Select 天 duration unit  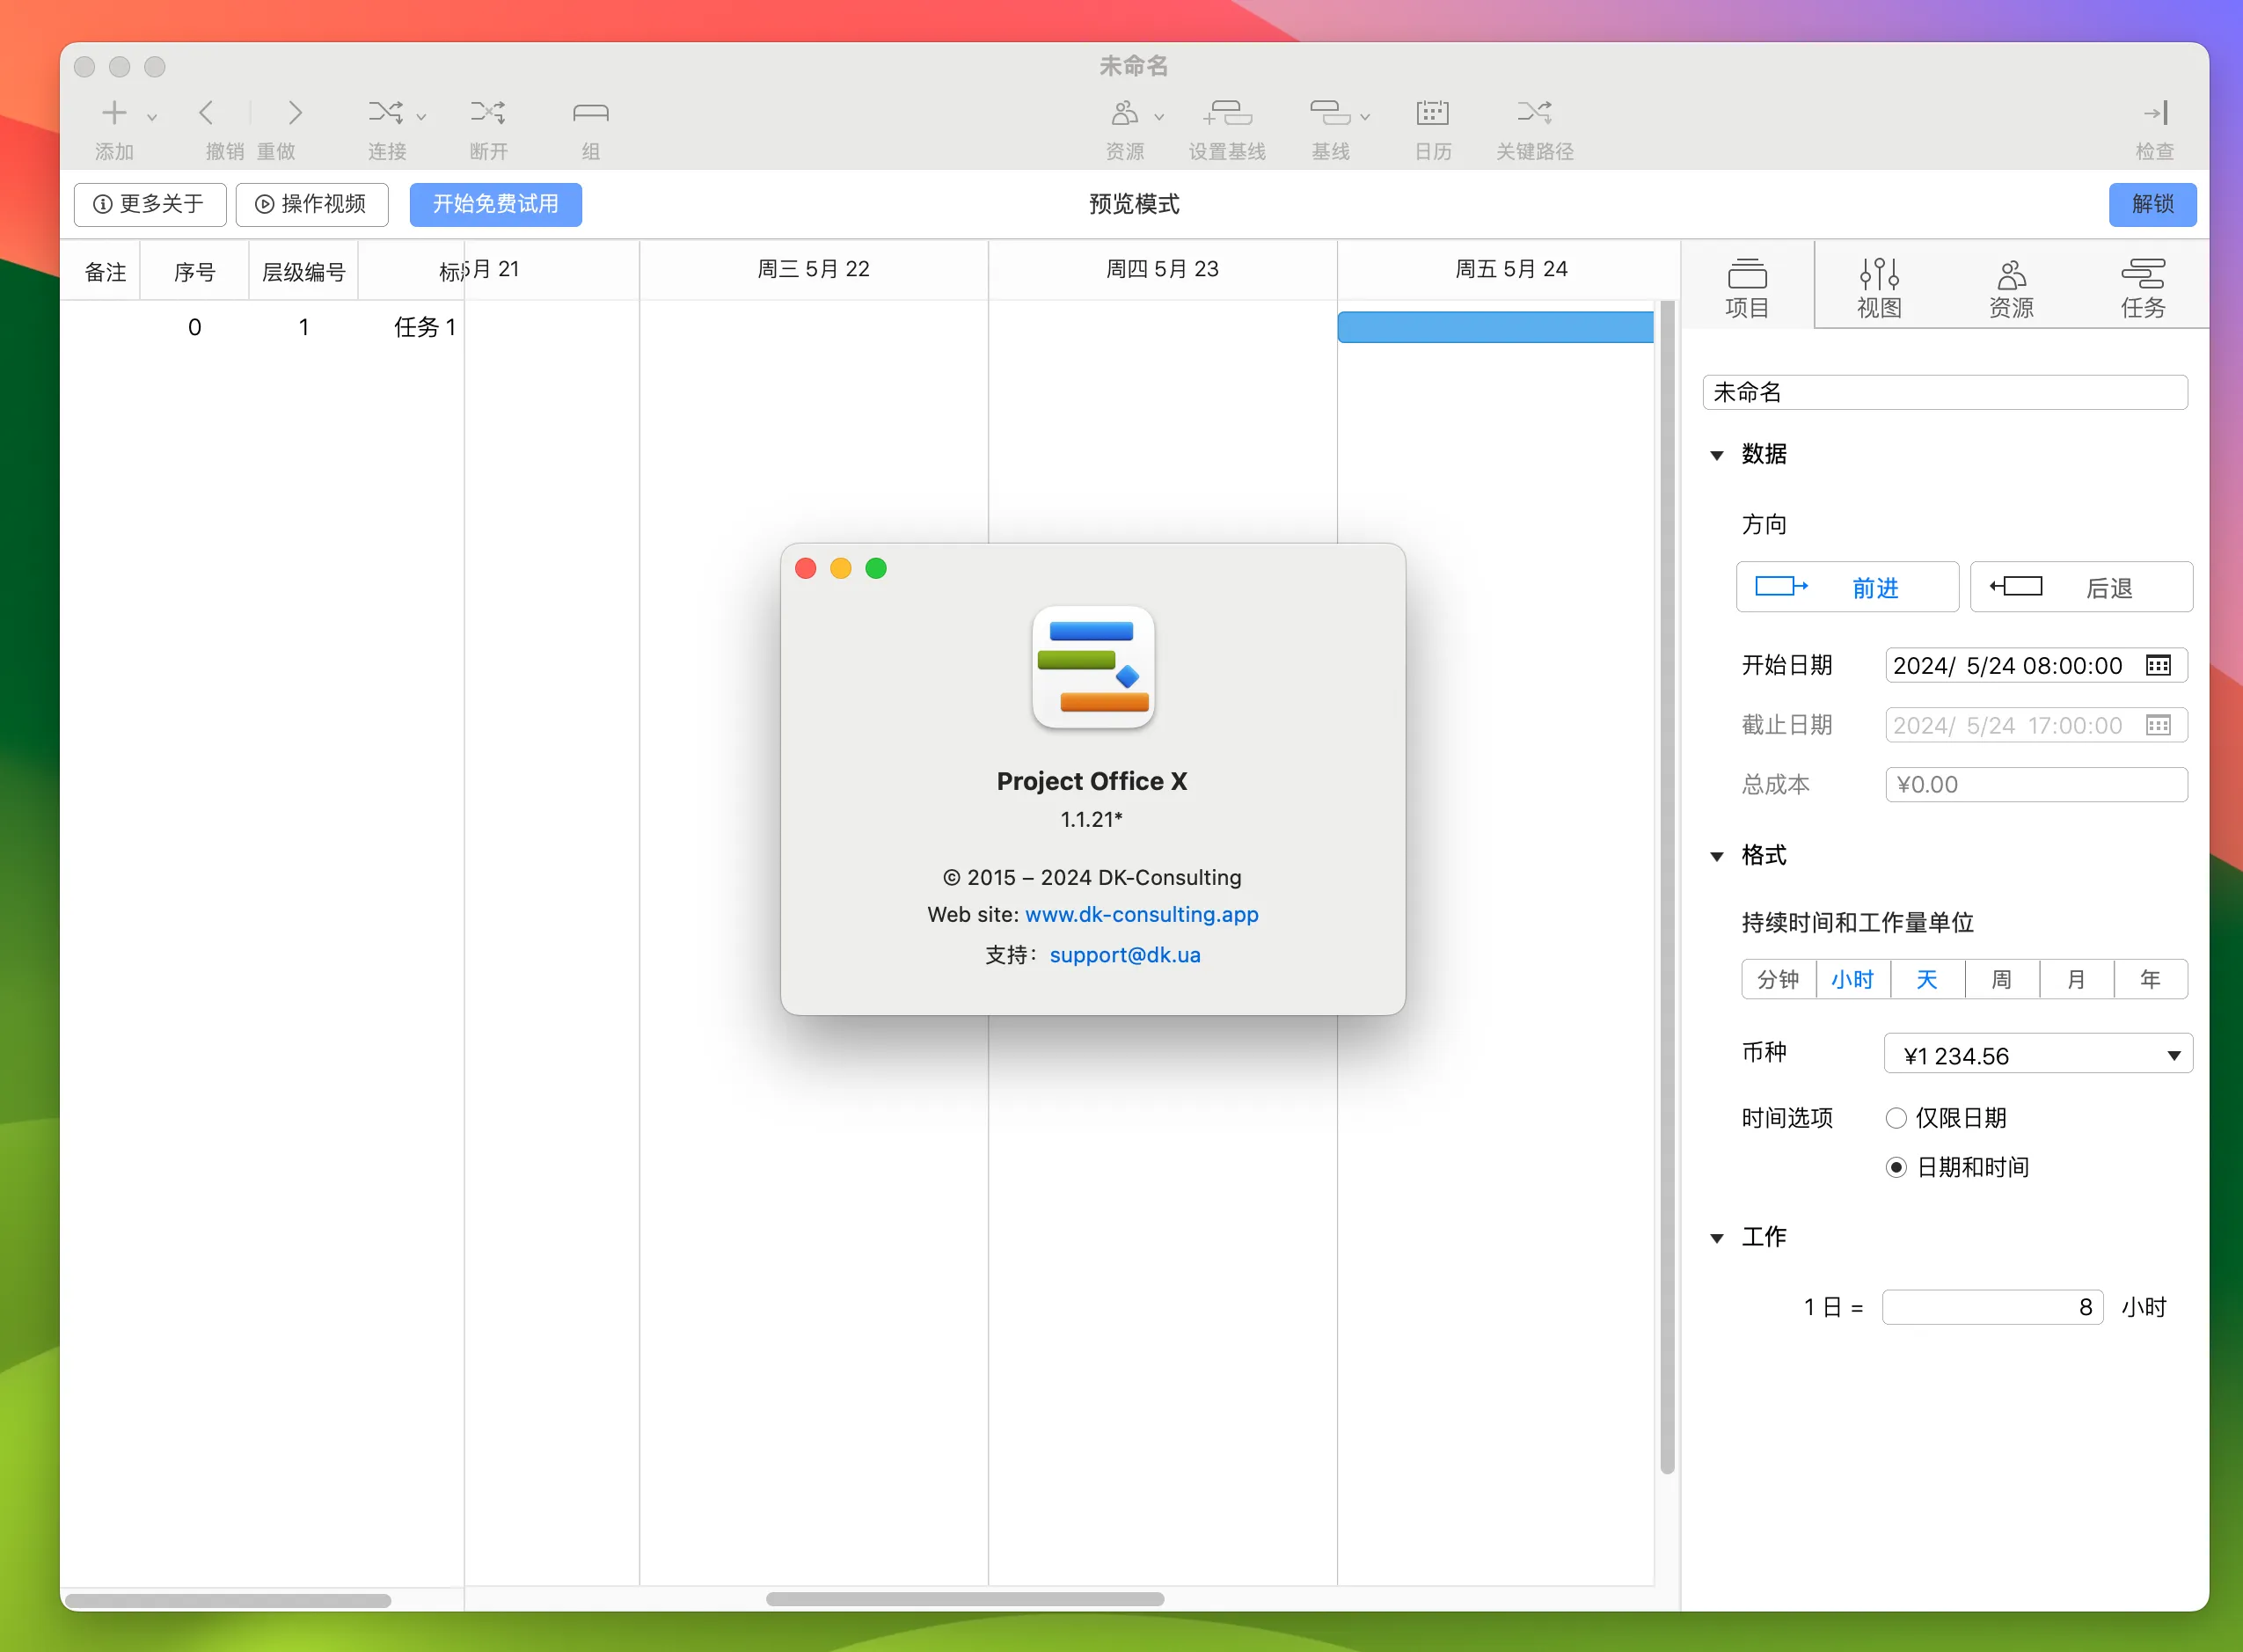tap(1927, 979)
